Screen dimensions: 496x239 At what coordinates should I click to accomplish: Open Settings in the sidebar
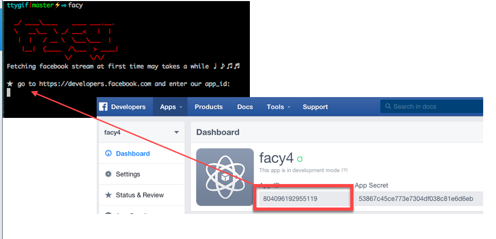(x=141, y=174)
